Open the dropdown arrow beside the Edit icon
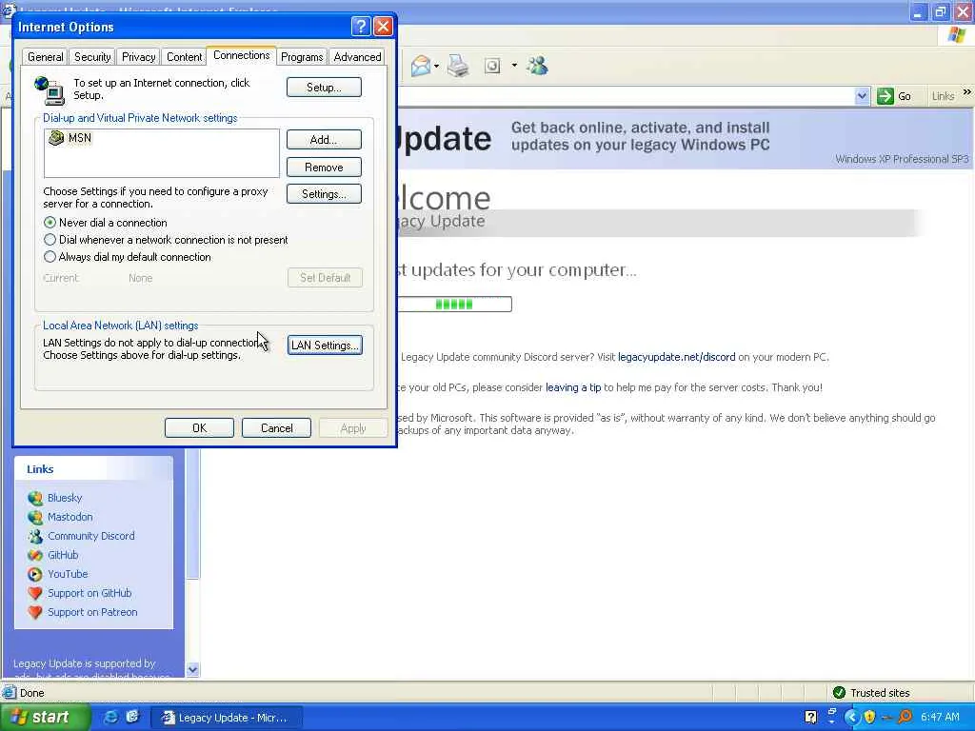The width and height of the screenshot is (975, 731). [x=514, y=65]
